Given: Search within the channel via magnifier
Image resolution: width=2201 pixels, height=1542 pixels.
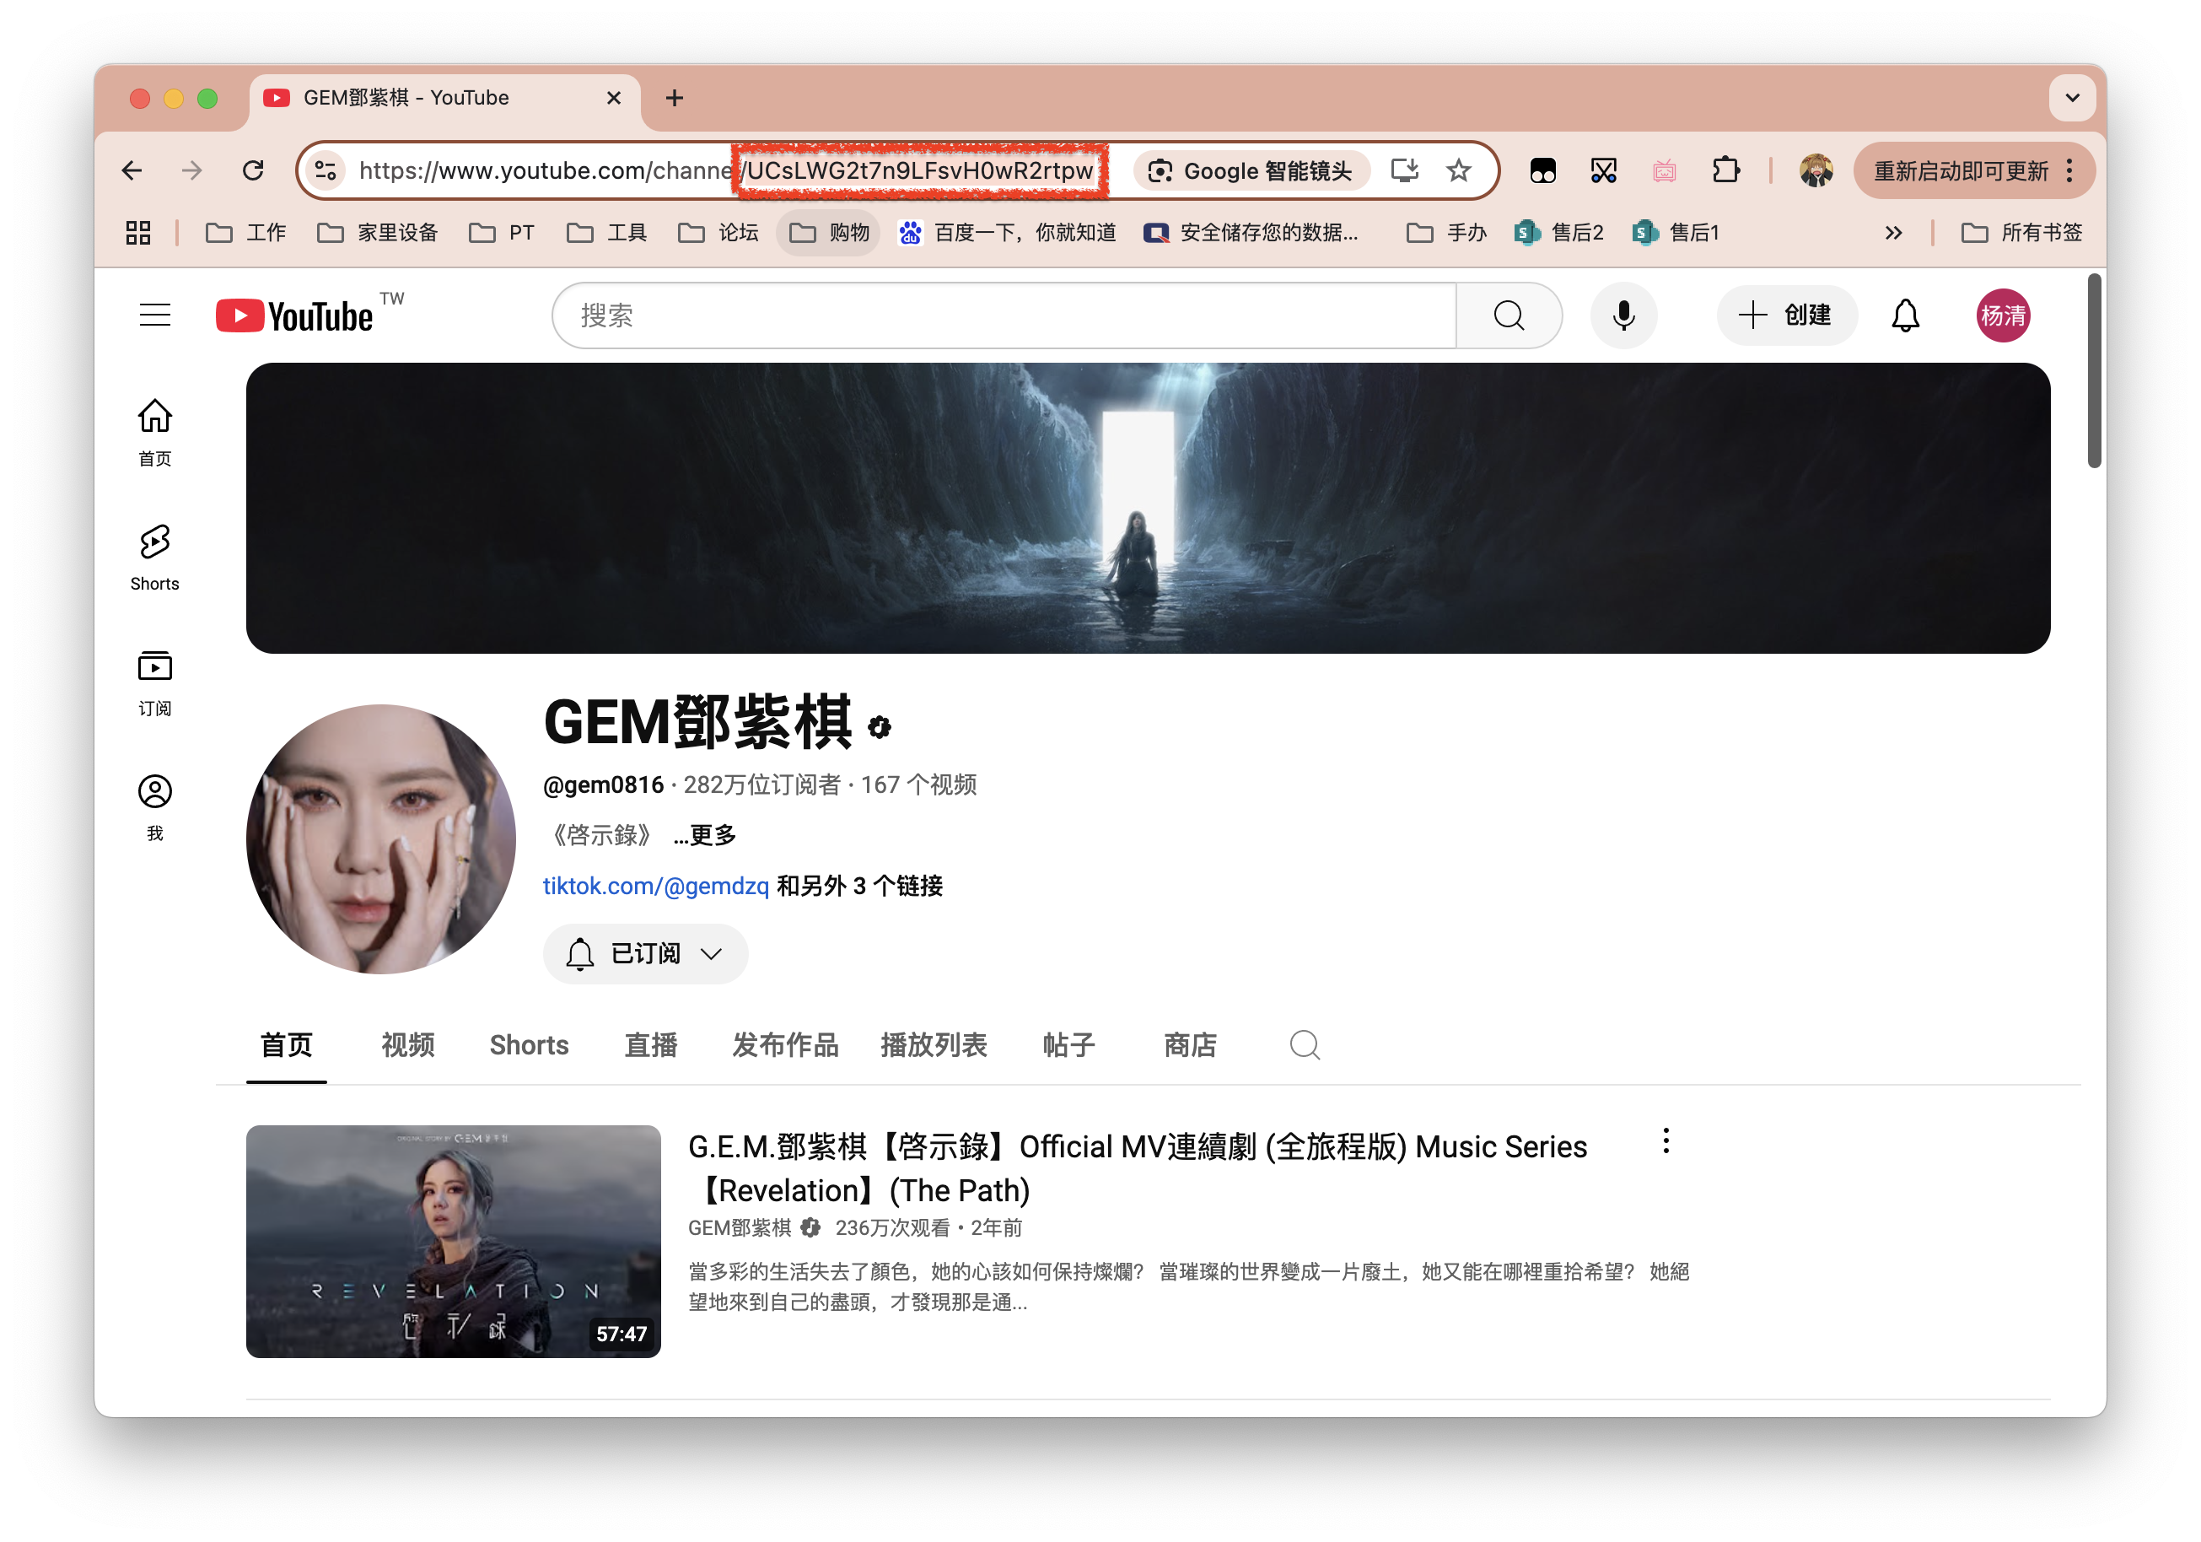Looking at the screenshot, I should [x=1305, y=1044].
